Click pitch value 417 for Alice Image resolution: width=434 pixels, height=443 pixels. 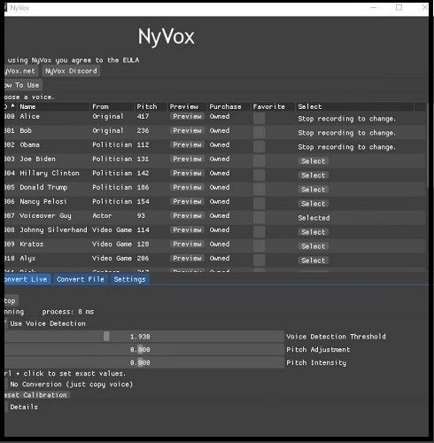pyautogui.click(x=143, y=116)
